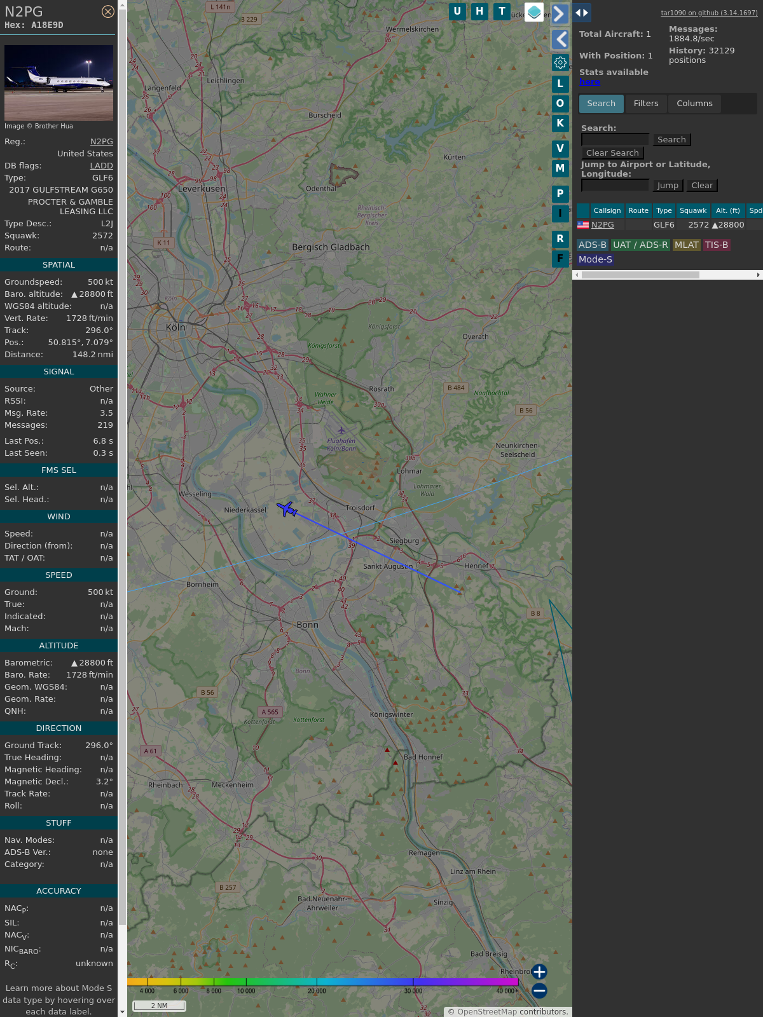Toggle the P map button
This screenshot has height=1017, width=763.
pos(560,194)
